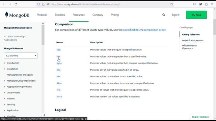Viewport: 216px width, 121px height.
Task: Open the Solutions menu
Action: tap(60, 15)
